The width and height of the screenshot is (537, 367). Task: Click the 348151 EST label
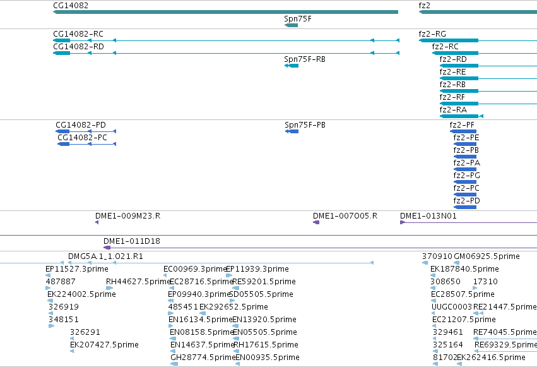pyautogui.click(x=63, y=320)
